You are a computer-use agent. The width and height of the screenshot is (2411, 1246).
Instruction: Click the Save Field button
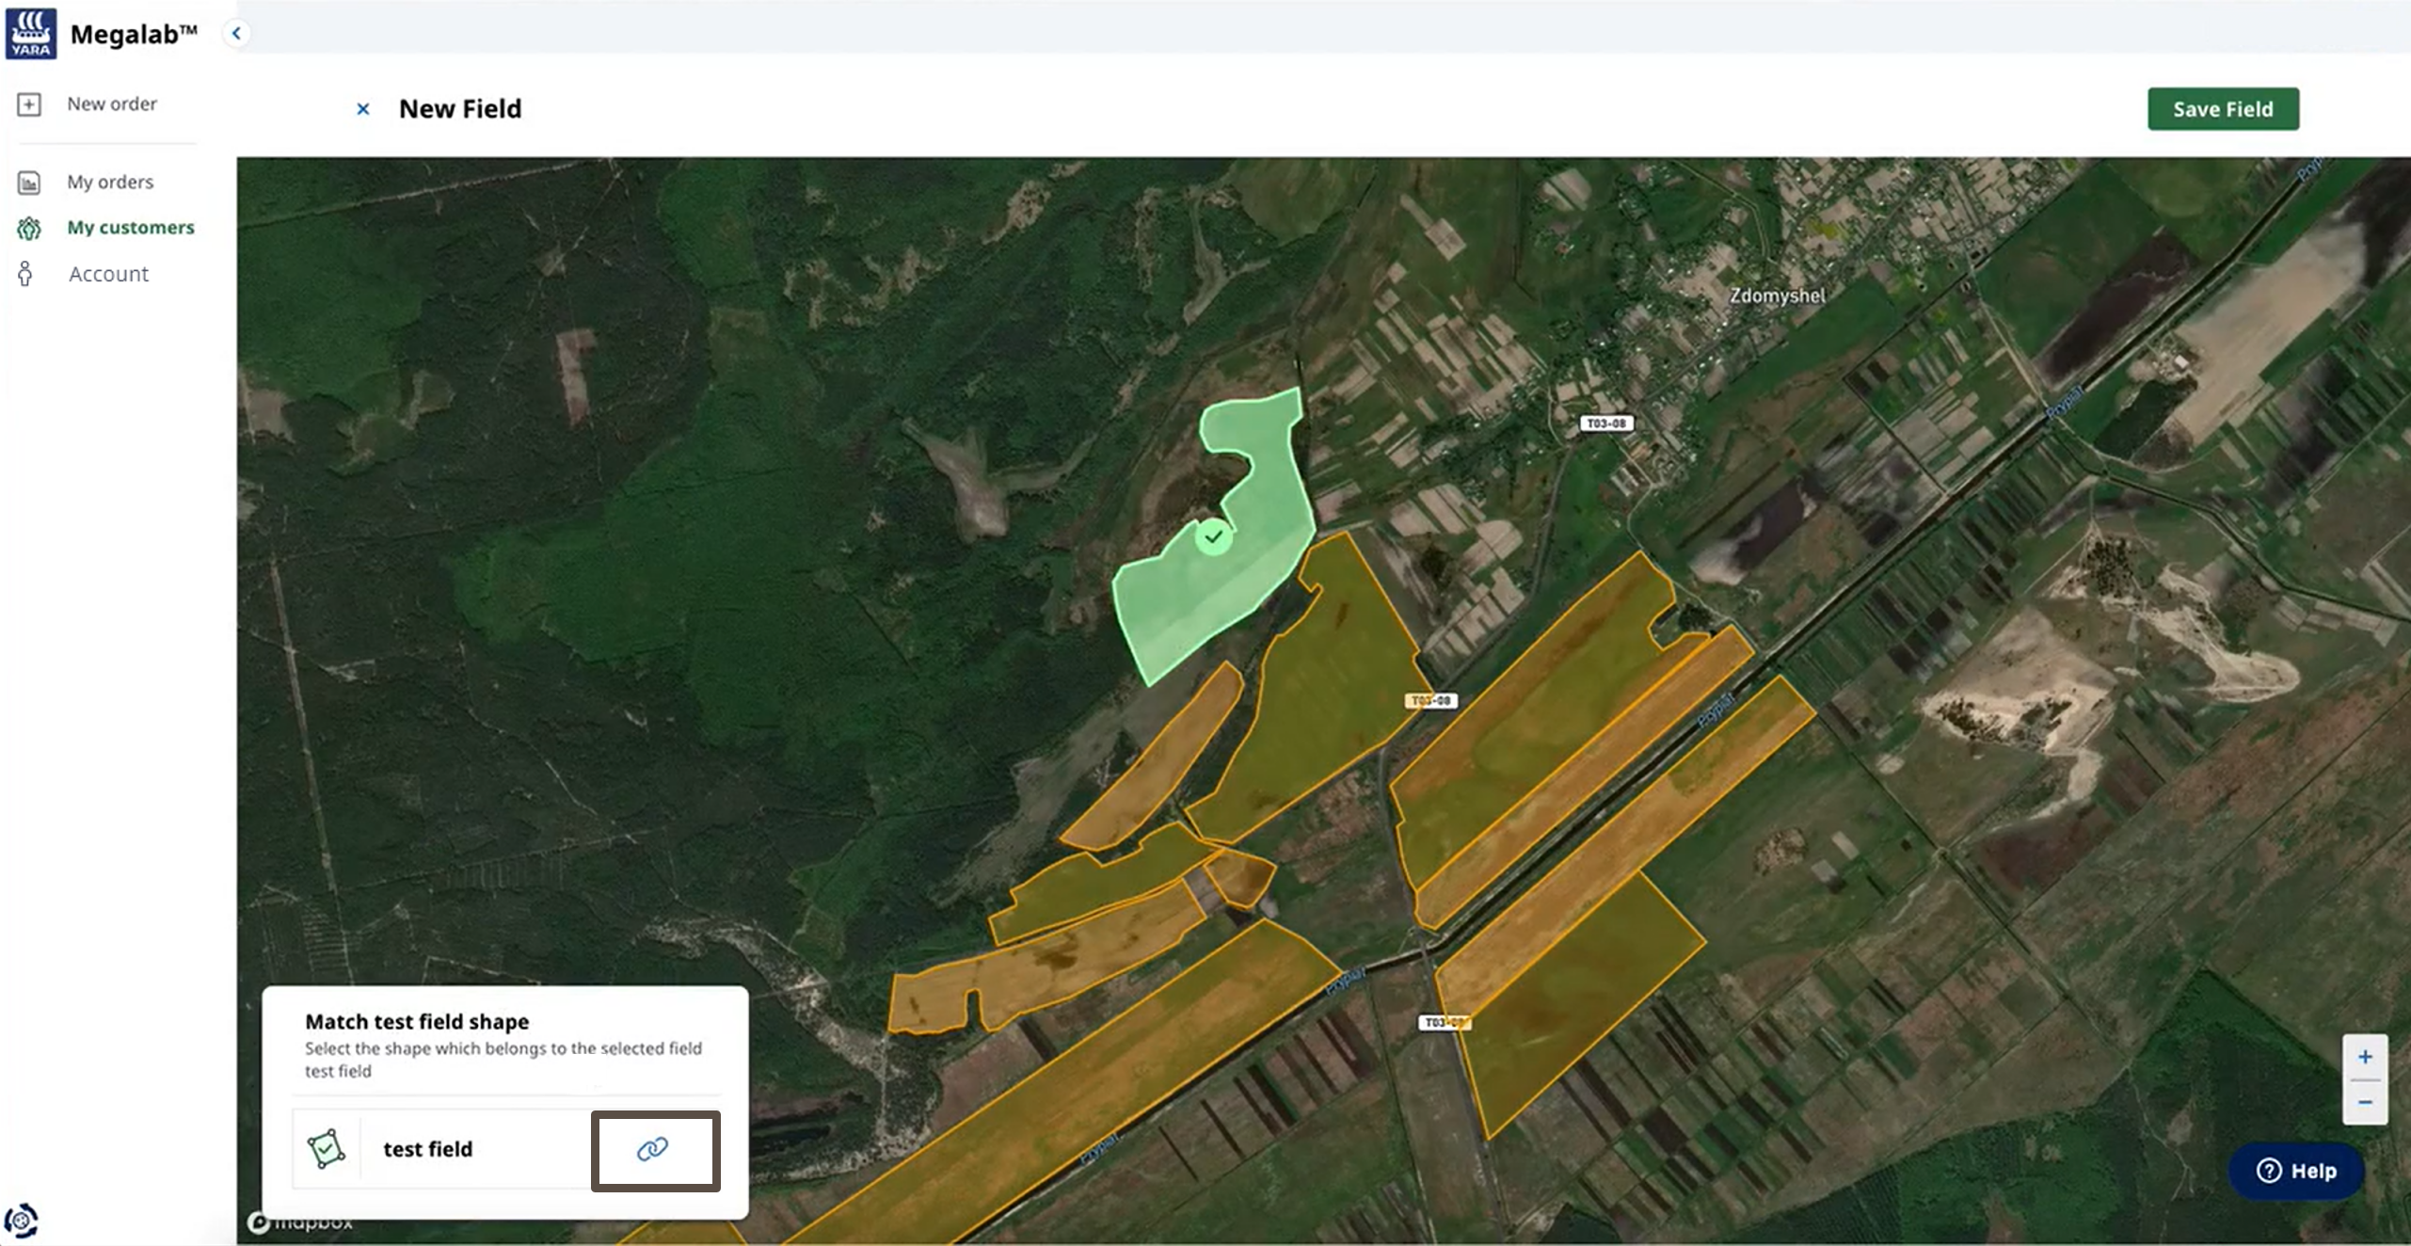pyautogui.click(x=2222, y=109)
